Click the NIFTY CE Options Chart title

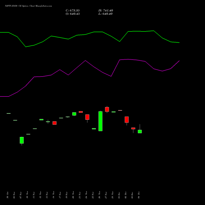(28, 6)
